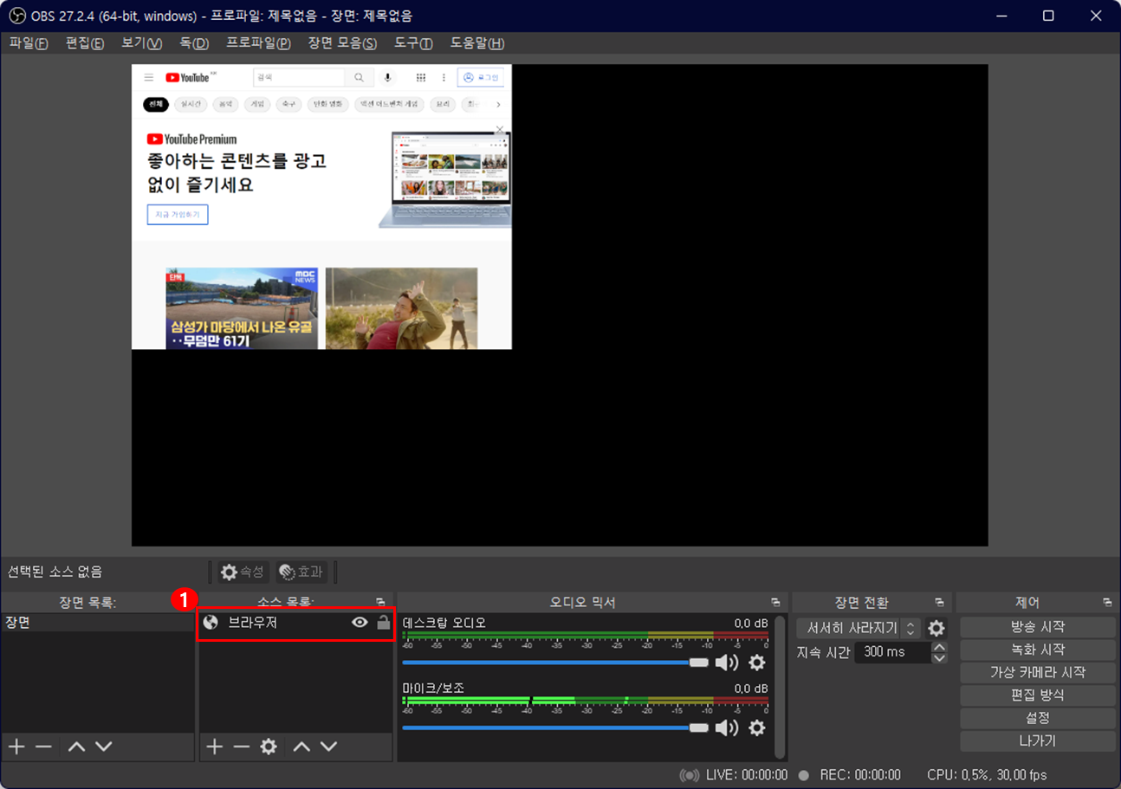
Task: Click 지금 가입하기 on the Premium banner
Action: (178, 214)
